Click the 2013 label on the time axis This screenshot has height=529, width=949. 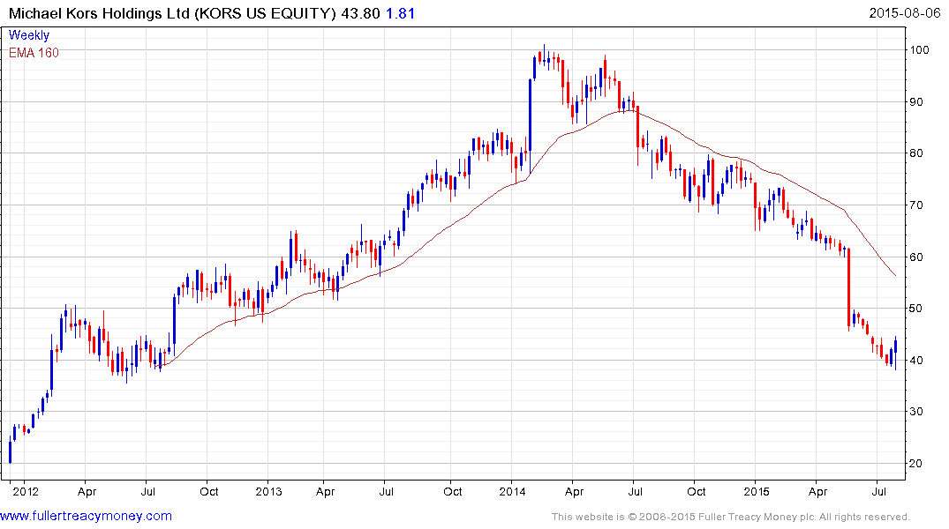(x=268, y=490)
